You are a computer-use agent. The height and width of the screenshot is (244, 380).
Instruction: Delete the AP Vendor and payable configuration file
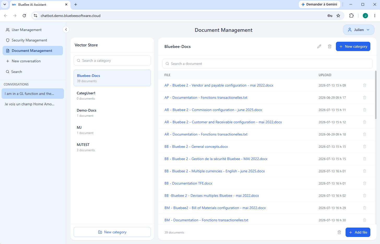[x=365, y=85]
